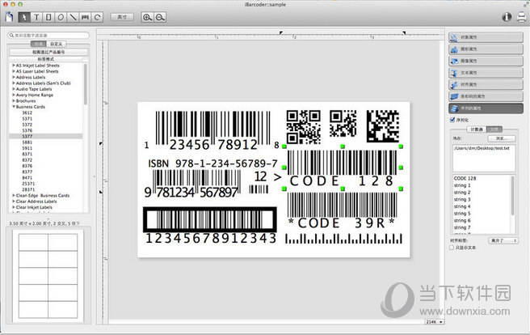
Task: Click the label search field
Action: (48, 36)
